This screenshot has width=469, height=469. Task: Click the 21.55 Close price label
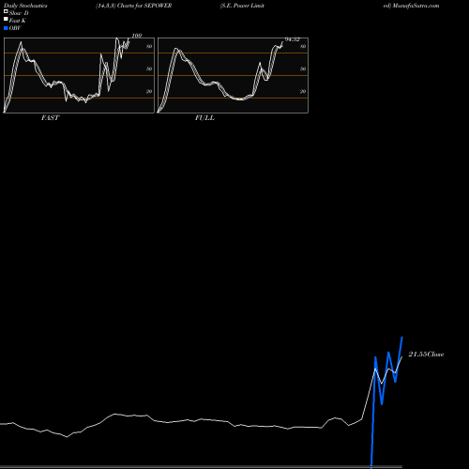click(x=426, y=355)
